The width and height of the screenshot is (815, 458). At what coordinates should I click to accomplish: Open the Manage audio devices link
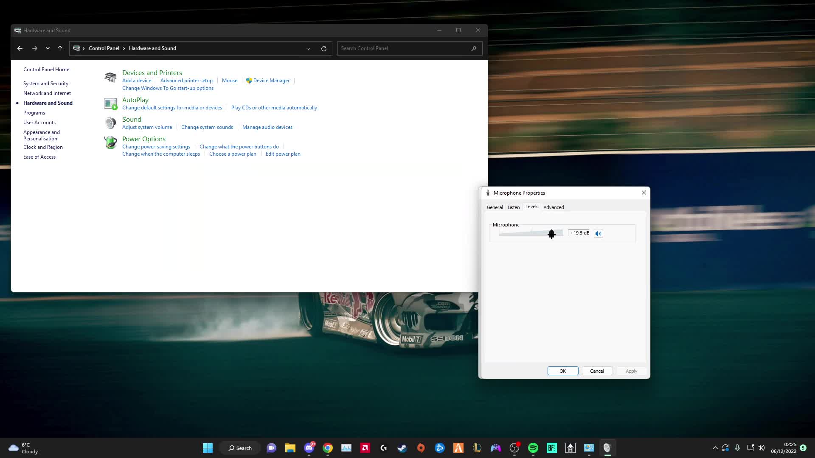[x=267, y=127]
